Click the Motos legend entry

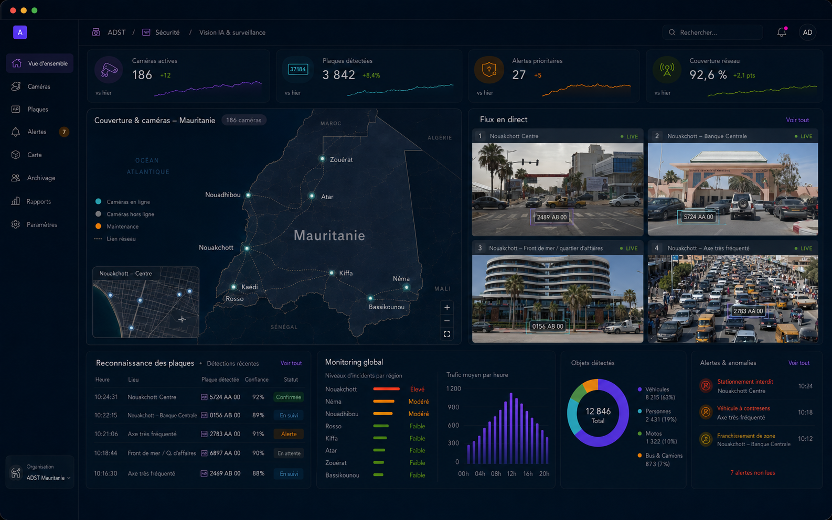tap(657, 437)
